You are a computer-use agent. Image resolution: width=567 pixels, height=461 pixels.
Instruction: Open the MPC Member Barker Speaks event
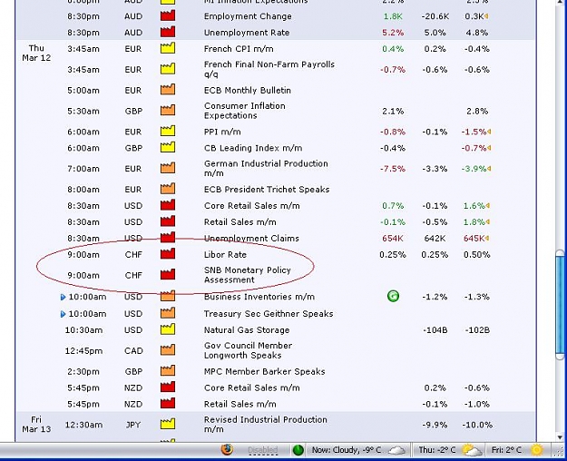(x=265, y=371)
